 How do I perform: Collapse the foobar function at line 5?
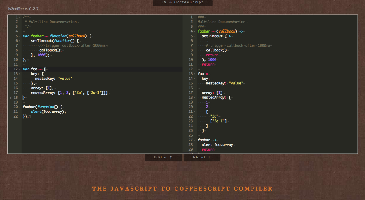[19, 36]
